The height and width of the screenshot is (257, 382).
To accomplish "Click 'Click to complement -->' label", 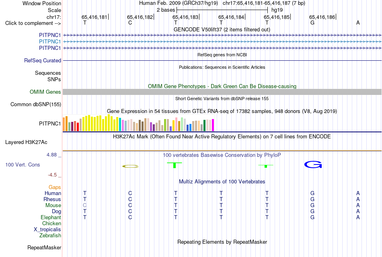I will 33,23.
